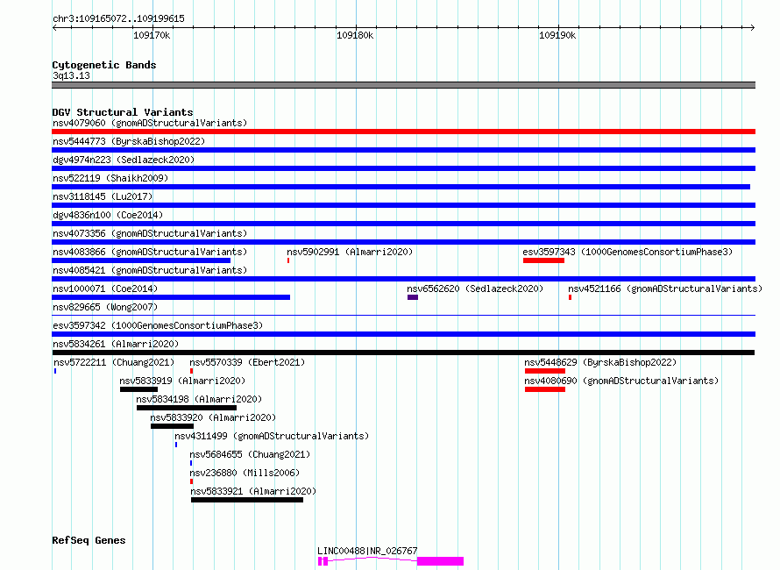780x570 pixels.
Task: Open nsv4073356 gnomAD variant label
Action: 150,233
